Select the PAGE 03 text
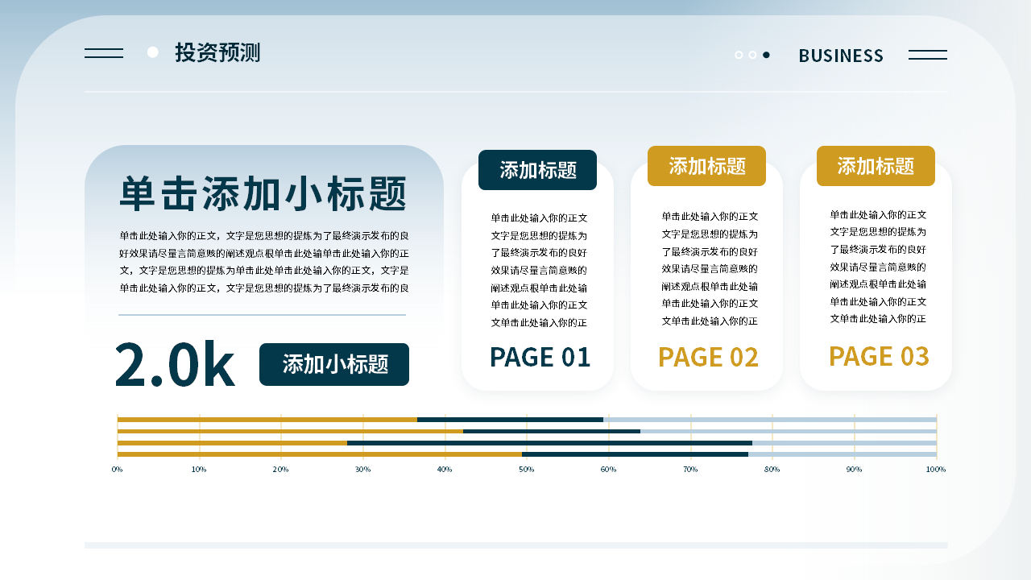The image size is (1031, 580). tap(879, 355)
